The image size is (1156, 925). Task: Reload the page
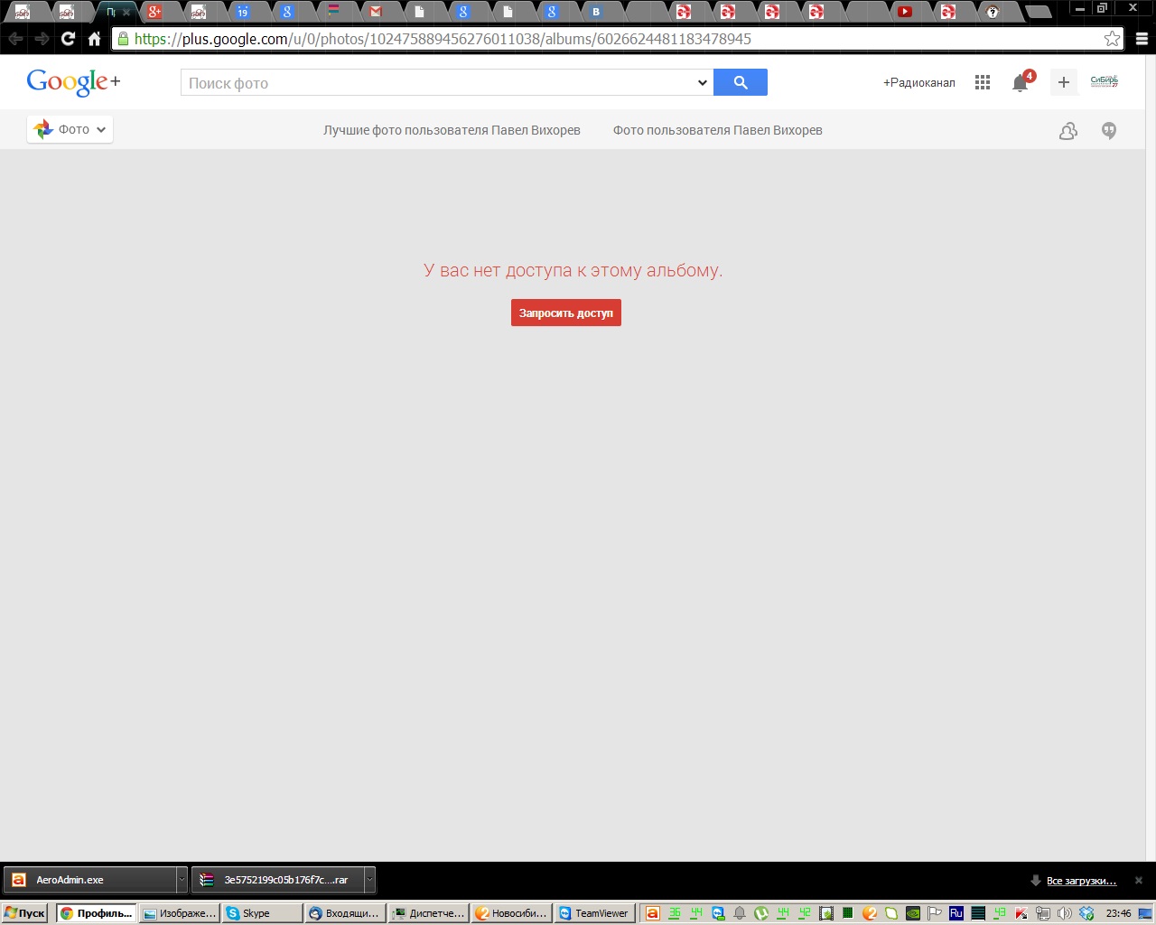coord(68,39)
